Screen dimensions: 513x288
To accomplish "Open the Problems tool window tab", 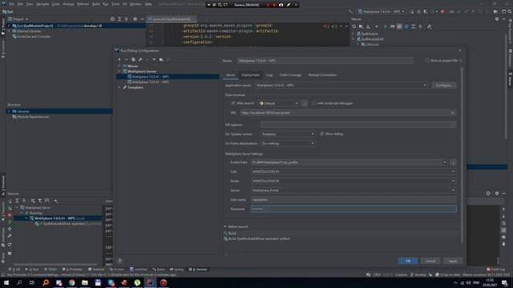I will point(72,270).
